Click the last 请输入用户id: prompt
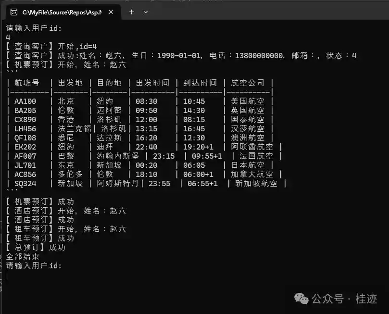This screenshot has width=389, height=314. click(34, 265)
